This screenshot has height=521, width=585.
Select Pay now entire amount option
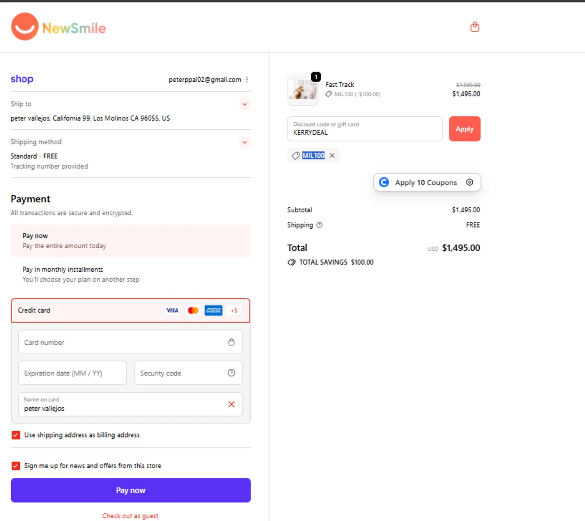click(131, 241)
